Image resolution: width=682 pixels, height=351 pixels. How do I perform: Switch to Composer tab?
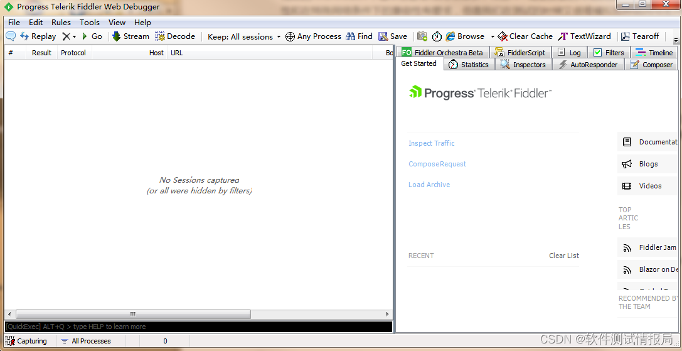(x=651, y=65)
